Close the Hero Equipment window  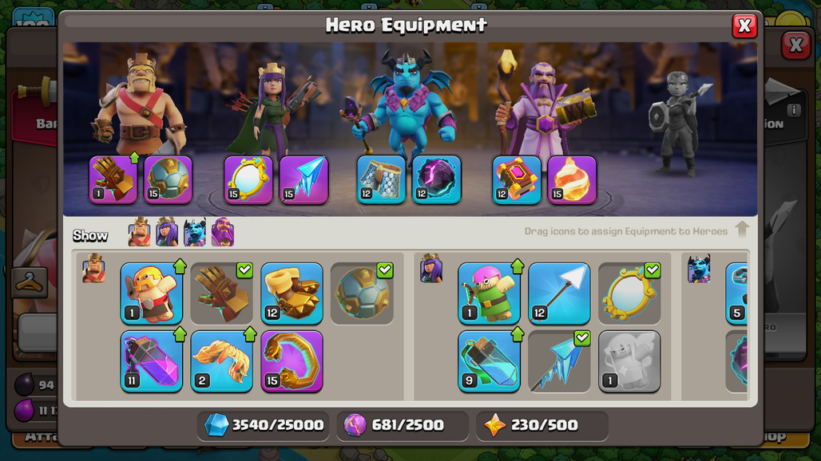[x=744, y=26]
